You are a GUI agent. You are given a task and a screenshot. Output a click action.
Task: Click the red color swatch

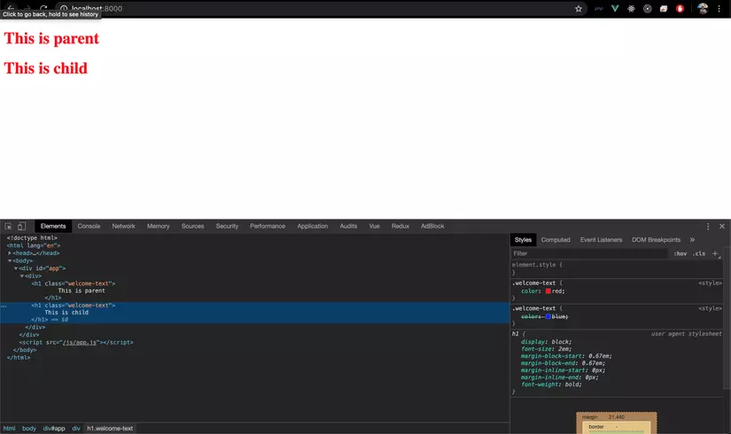[548, 291]
